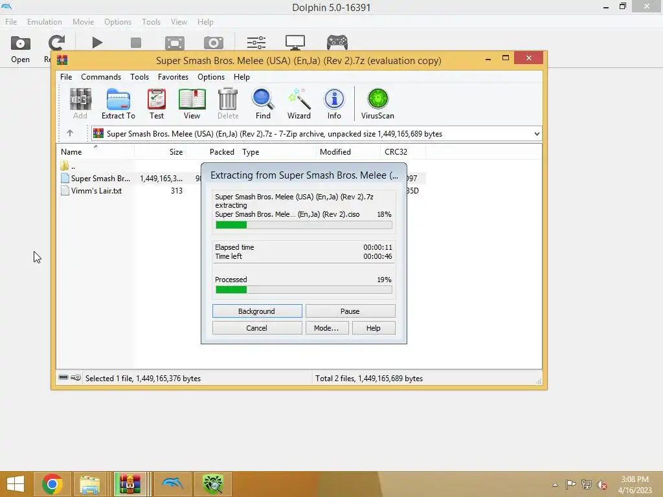Sort by Type column header

pos(277,151)
